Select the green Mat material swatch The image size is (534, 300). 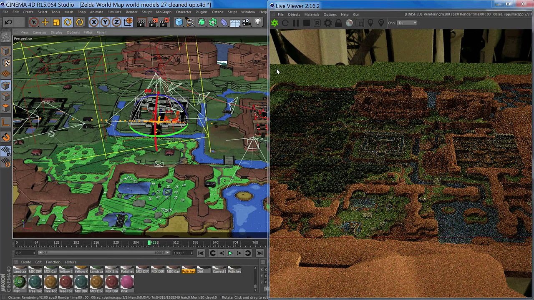tap(19, 283)
